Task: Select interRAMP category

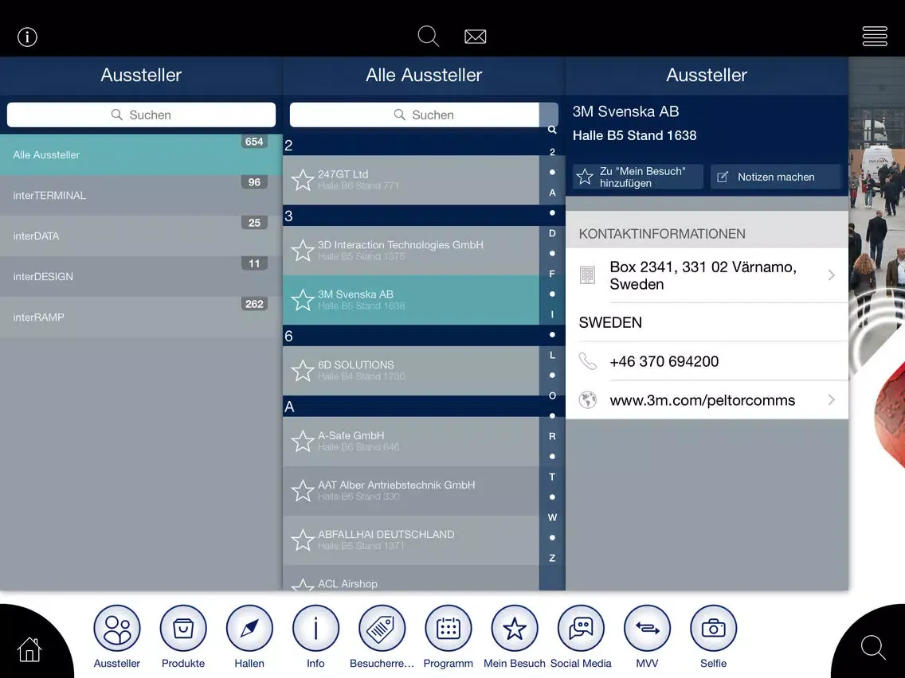Action: (141, 317)
